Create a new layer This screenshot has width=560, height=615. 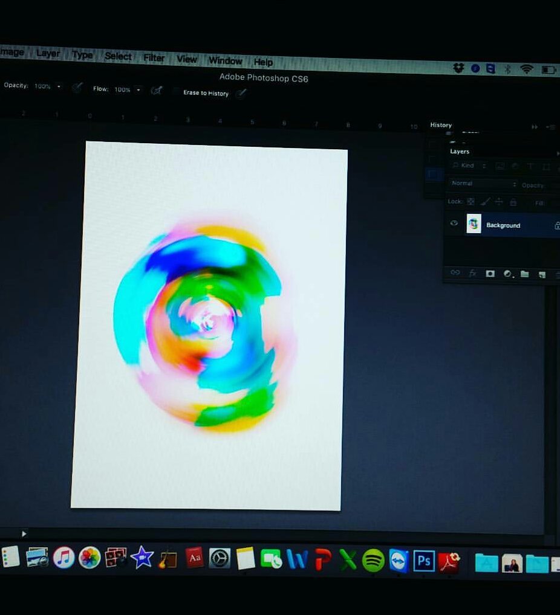point(542,274)
